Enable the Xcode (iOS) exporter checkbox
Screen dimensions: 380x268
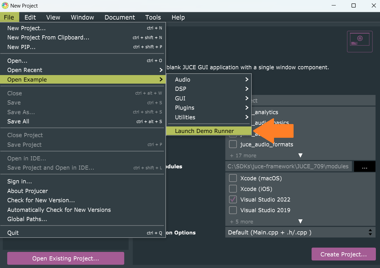(x=233, y=189)
